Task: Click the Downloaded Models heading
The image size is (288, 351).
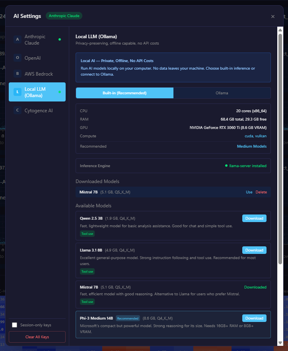Action: (97, 181)
